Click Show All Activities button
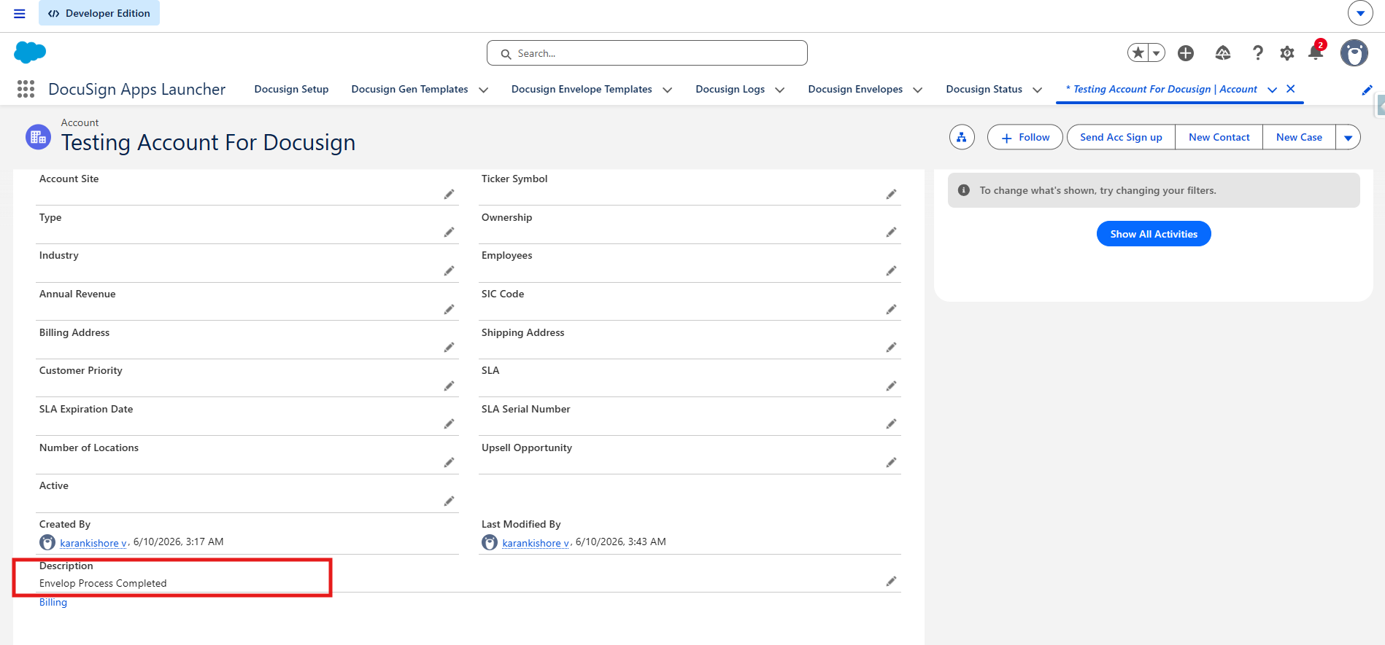Viewport: 1385px width, 645px height. click(x=1154, y=234)
